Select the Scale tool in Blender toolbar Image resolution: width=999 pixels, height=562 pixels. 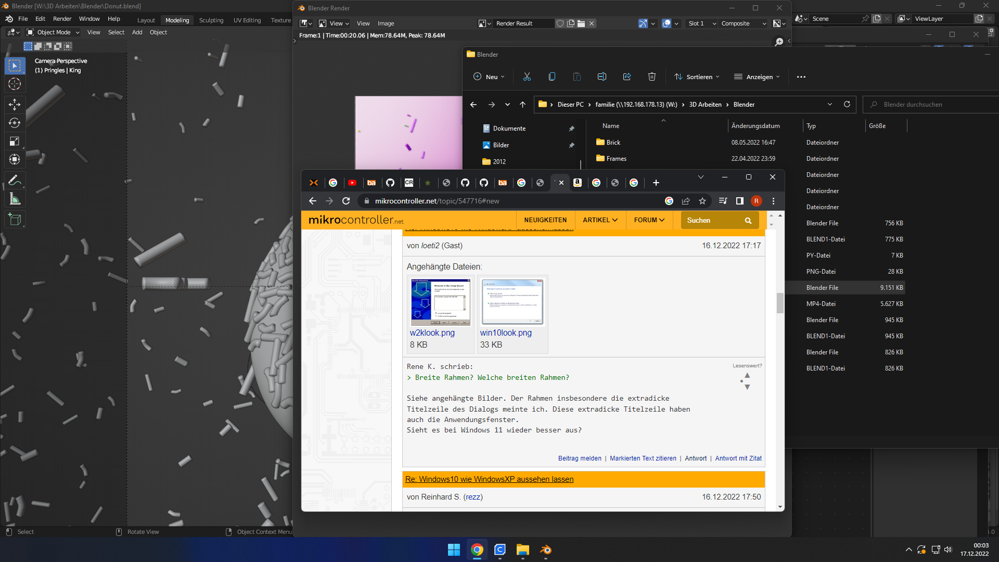15,141
